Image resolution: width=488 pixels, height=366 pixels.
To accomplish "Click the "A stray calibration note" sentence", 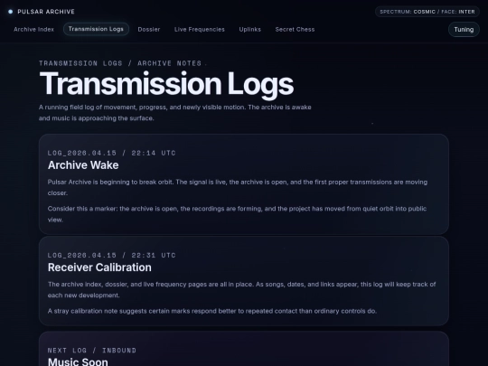I will pyautogui.click(x=212, y=311).
